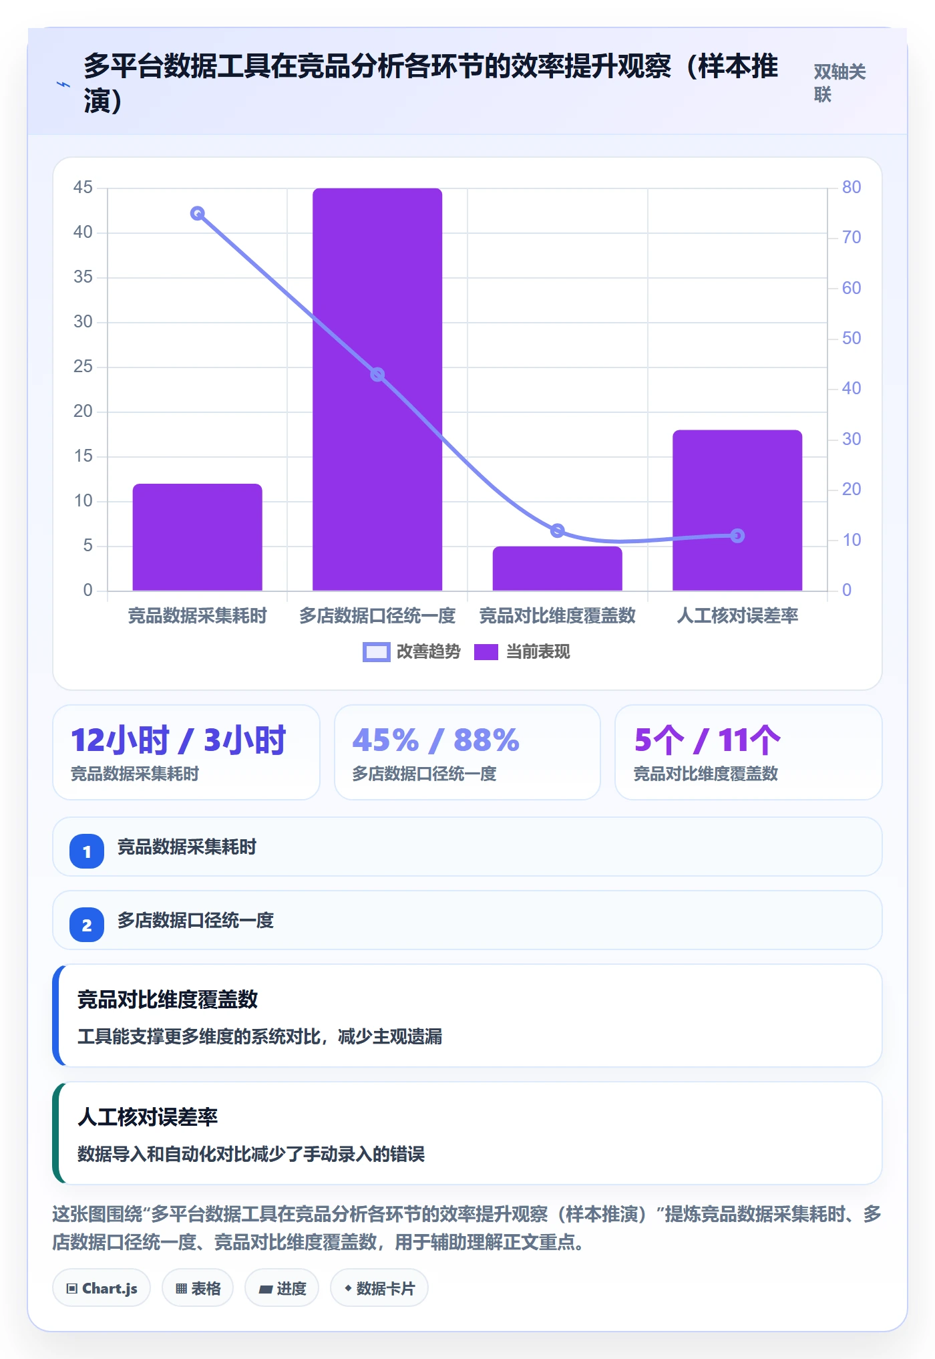
Task: Click the line point above 竞品对比维度覆盖数 bar
Action: point(558,531)
